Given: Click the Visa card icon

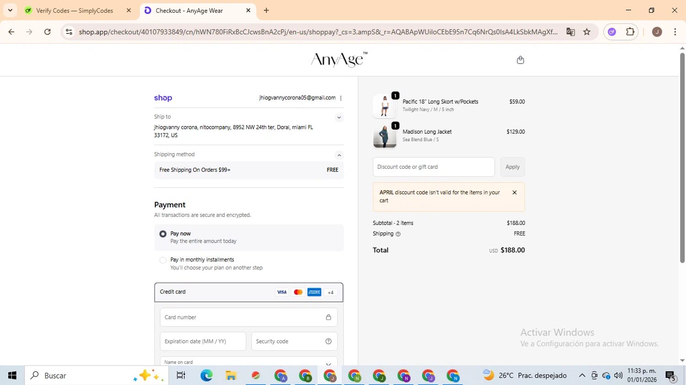Looking at the screenshot, I should [x=282, y=292].
